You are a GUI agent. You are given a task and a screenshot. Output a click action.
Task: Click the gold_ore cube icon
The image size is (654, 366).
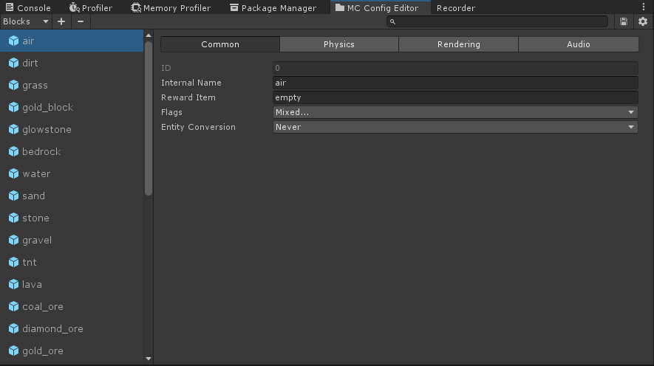[14, 351]
